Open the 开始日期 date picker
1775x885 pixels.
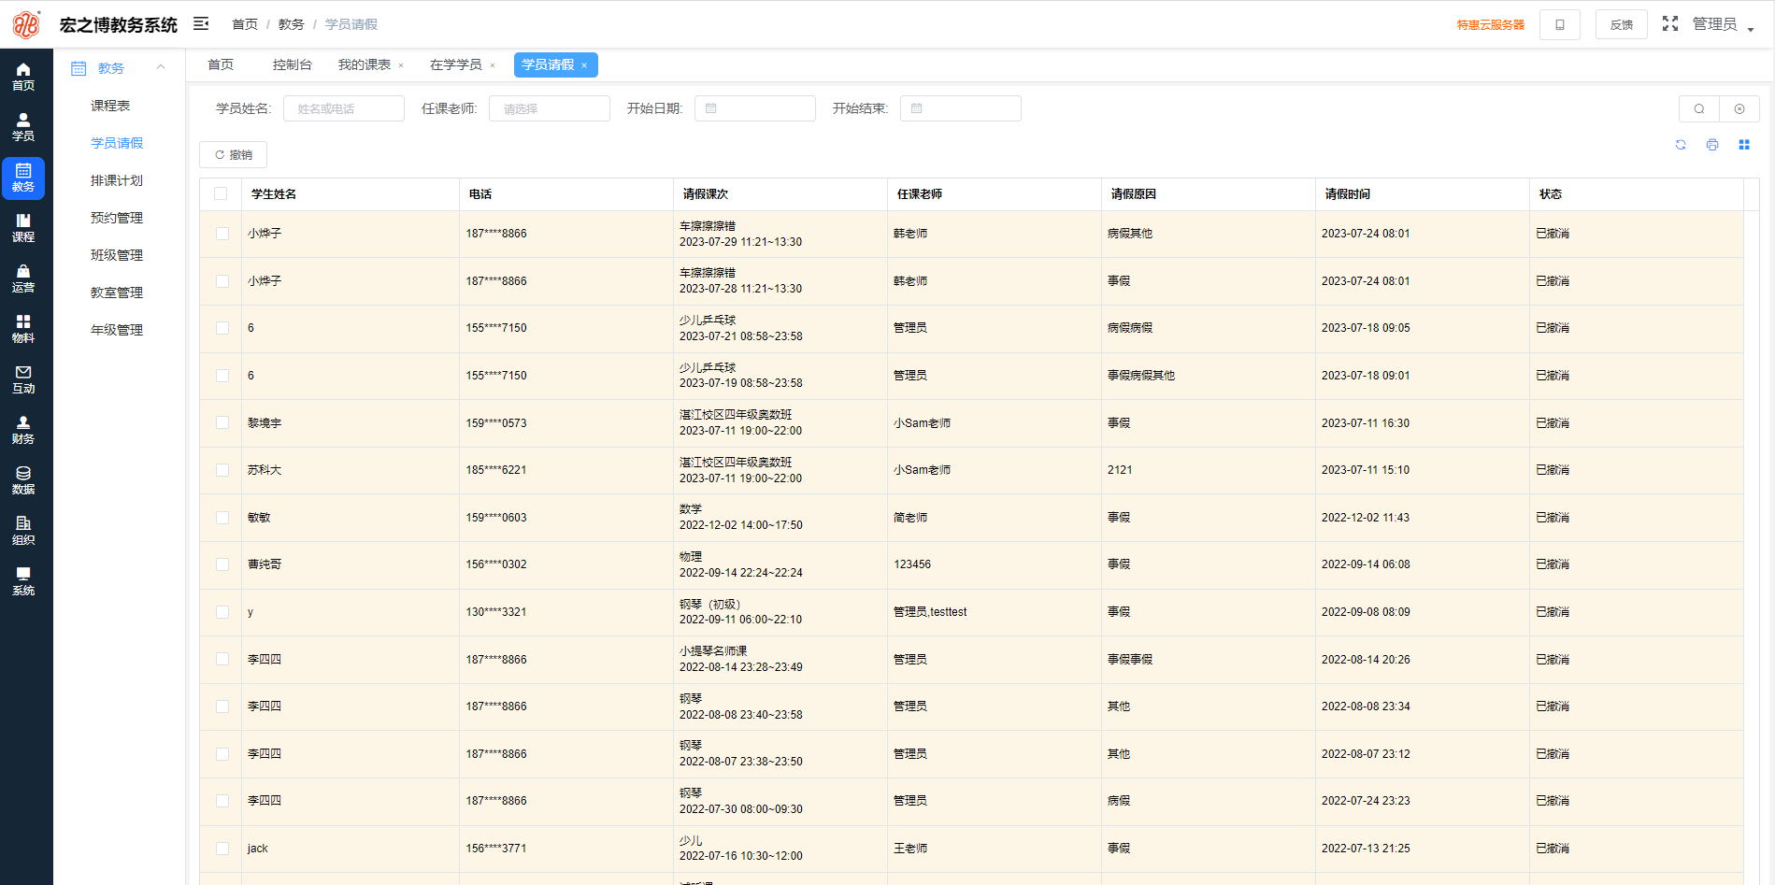coord(755,108)
